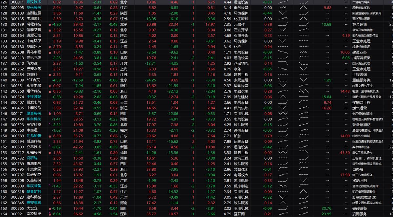
Task: Select stock 设研院
Action: point(32,158)
